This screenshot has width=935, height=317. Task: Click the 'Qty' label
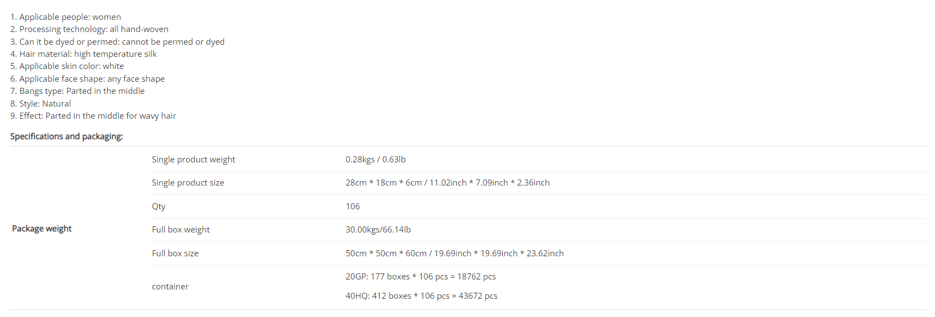pyautogui.click(x=159, y=207)
